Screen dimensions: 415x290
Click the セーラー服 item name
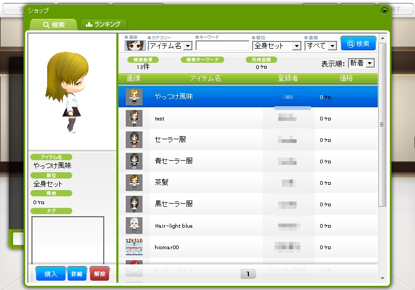click(170, 139)
